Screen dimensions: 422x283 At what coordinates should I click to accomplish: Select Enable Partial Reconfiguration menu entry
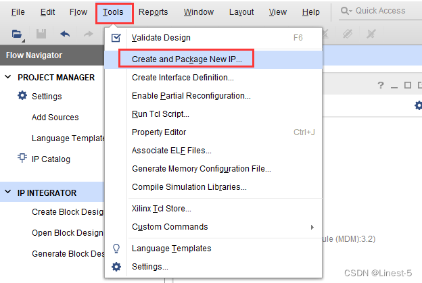(x=191, y=96)
